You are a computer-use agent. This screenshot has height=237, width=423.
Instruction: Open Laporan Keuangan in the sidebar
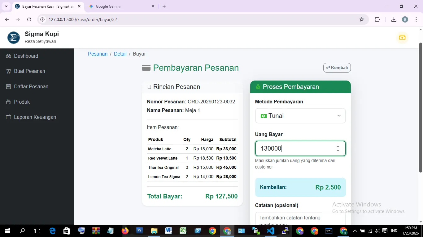coord(31,117)
